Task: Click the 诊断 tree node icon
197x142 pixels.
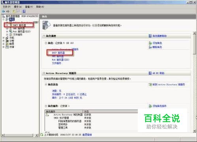Action: click(7, 41)
